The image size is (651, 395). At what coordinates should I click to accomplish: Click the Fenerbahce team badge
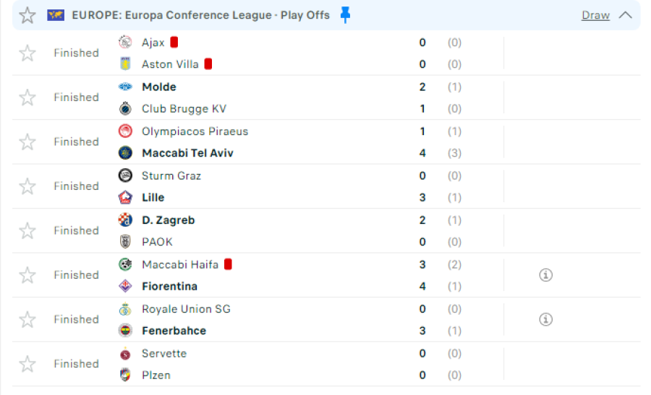(x=125, y=330)
